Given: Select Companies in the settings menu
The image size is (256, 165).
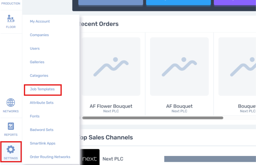Looking at the screenshot, I should pos(39,35).
